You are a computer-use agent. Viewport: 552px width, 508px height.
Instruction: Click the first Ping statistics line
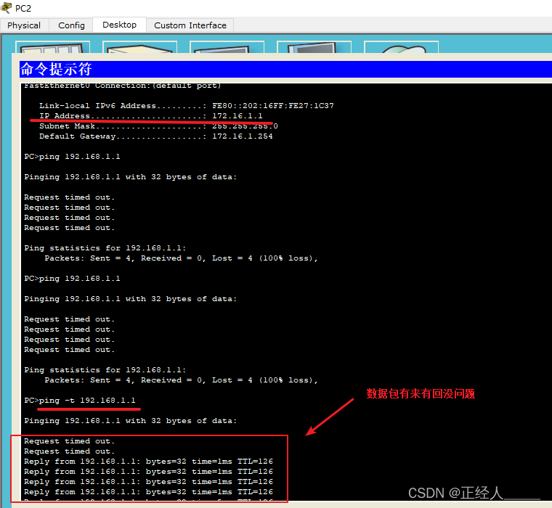click(105, 248)
